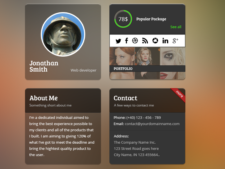Click the red more ribbon
The height and width of the screenshot is (169, 225).
click(x=179, y=95)
